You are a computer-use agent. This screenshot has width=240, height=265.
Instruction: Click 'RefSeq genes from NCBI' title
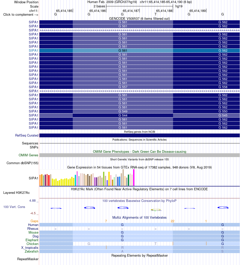[x=139, y=132]
